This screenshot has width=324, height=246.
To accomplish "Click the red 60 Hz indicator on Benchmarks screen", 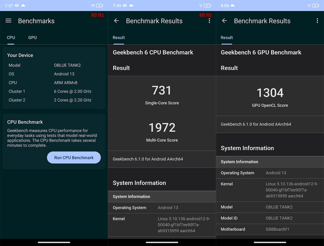I will click(x=98, y=15).
